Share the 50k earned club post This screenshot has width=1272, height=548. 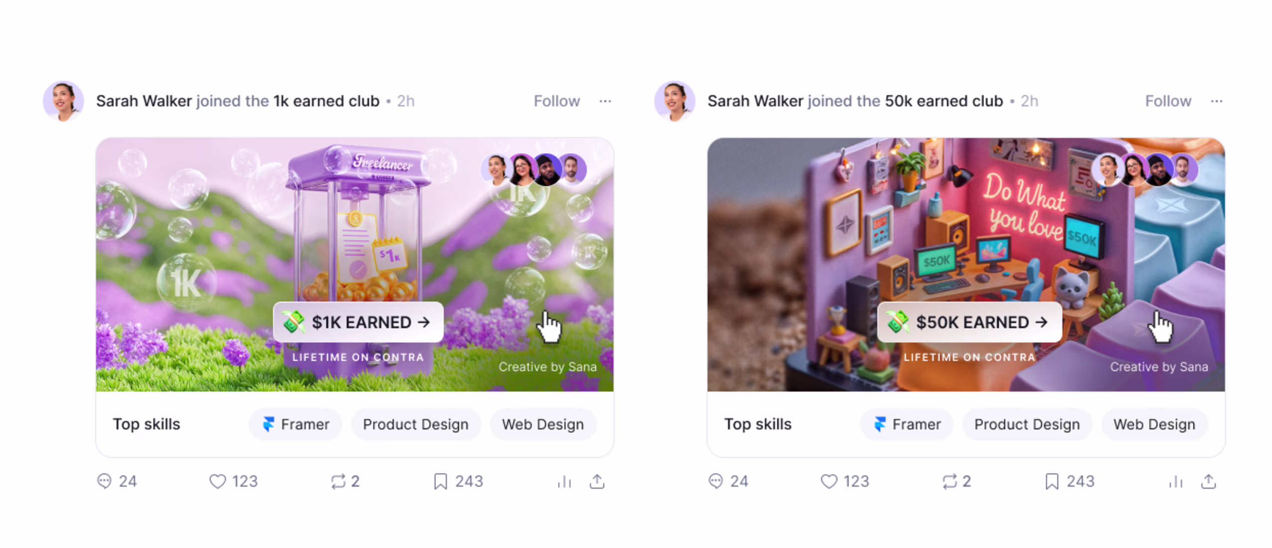[x=1208, y=481]
